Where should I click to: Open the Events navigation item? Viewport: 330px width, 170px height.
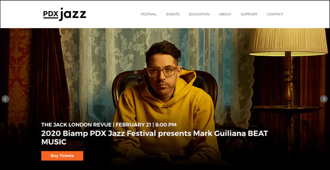(x=173, y=14)
